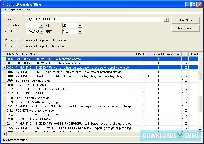Click the Find Now button
Image resolution: width=204 pixels, height=144 pixels.
click(x=186, y=20)
